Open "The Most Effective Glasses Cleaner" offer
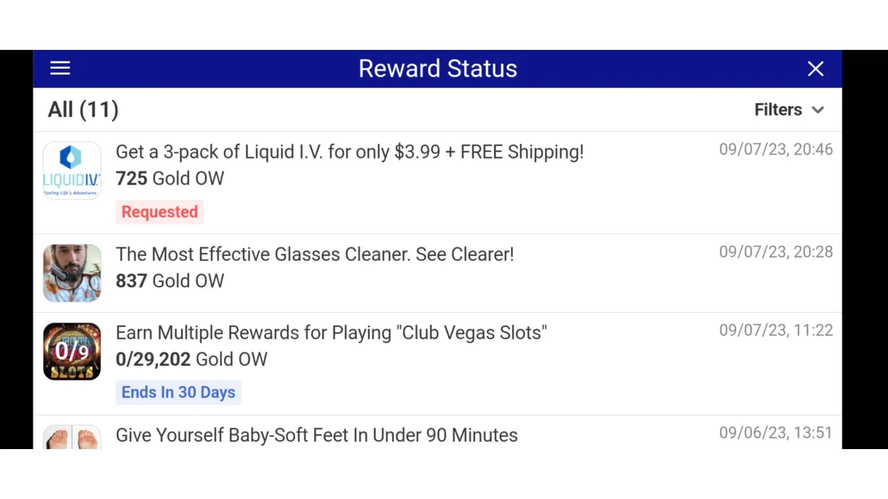888x499 pixels. [x=315, y=254]
